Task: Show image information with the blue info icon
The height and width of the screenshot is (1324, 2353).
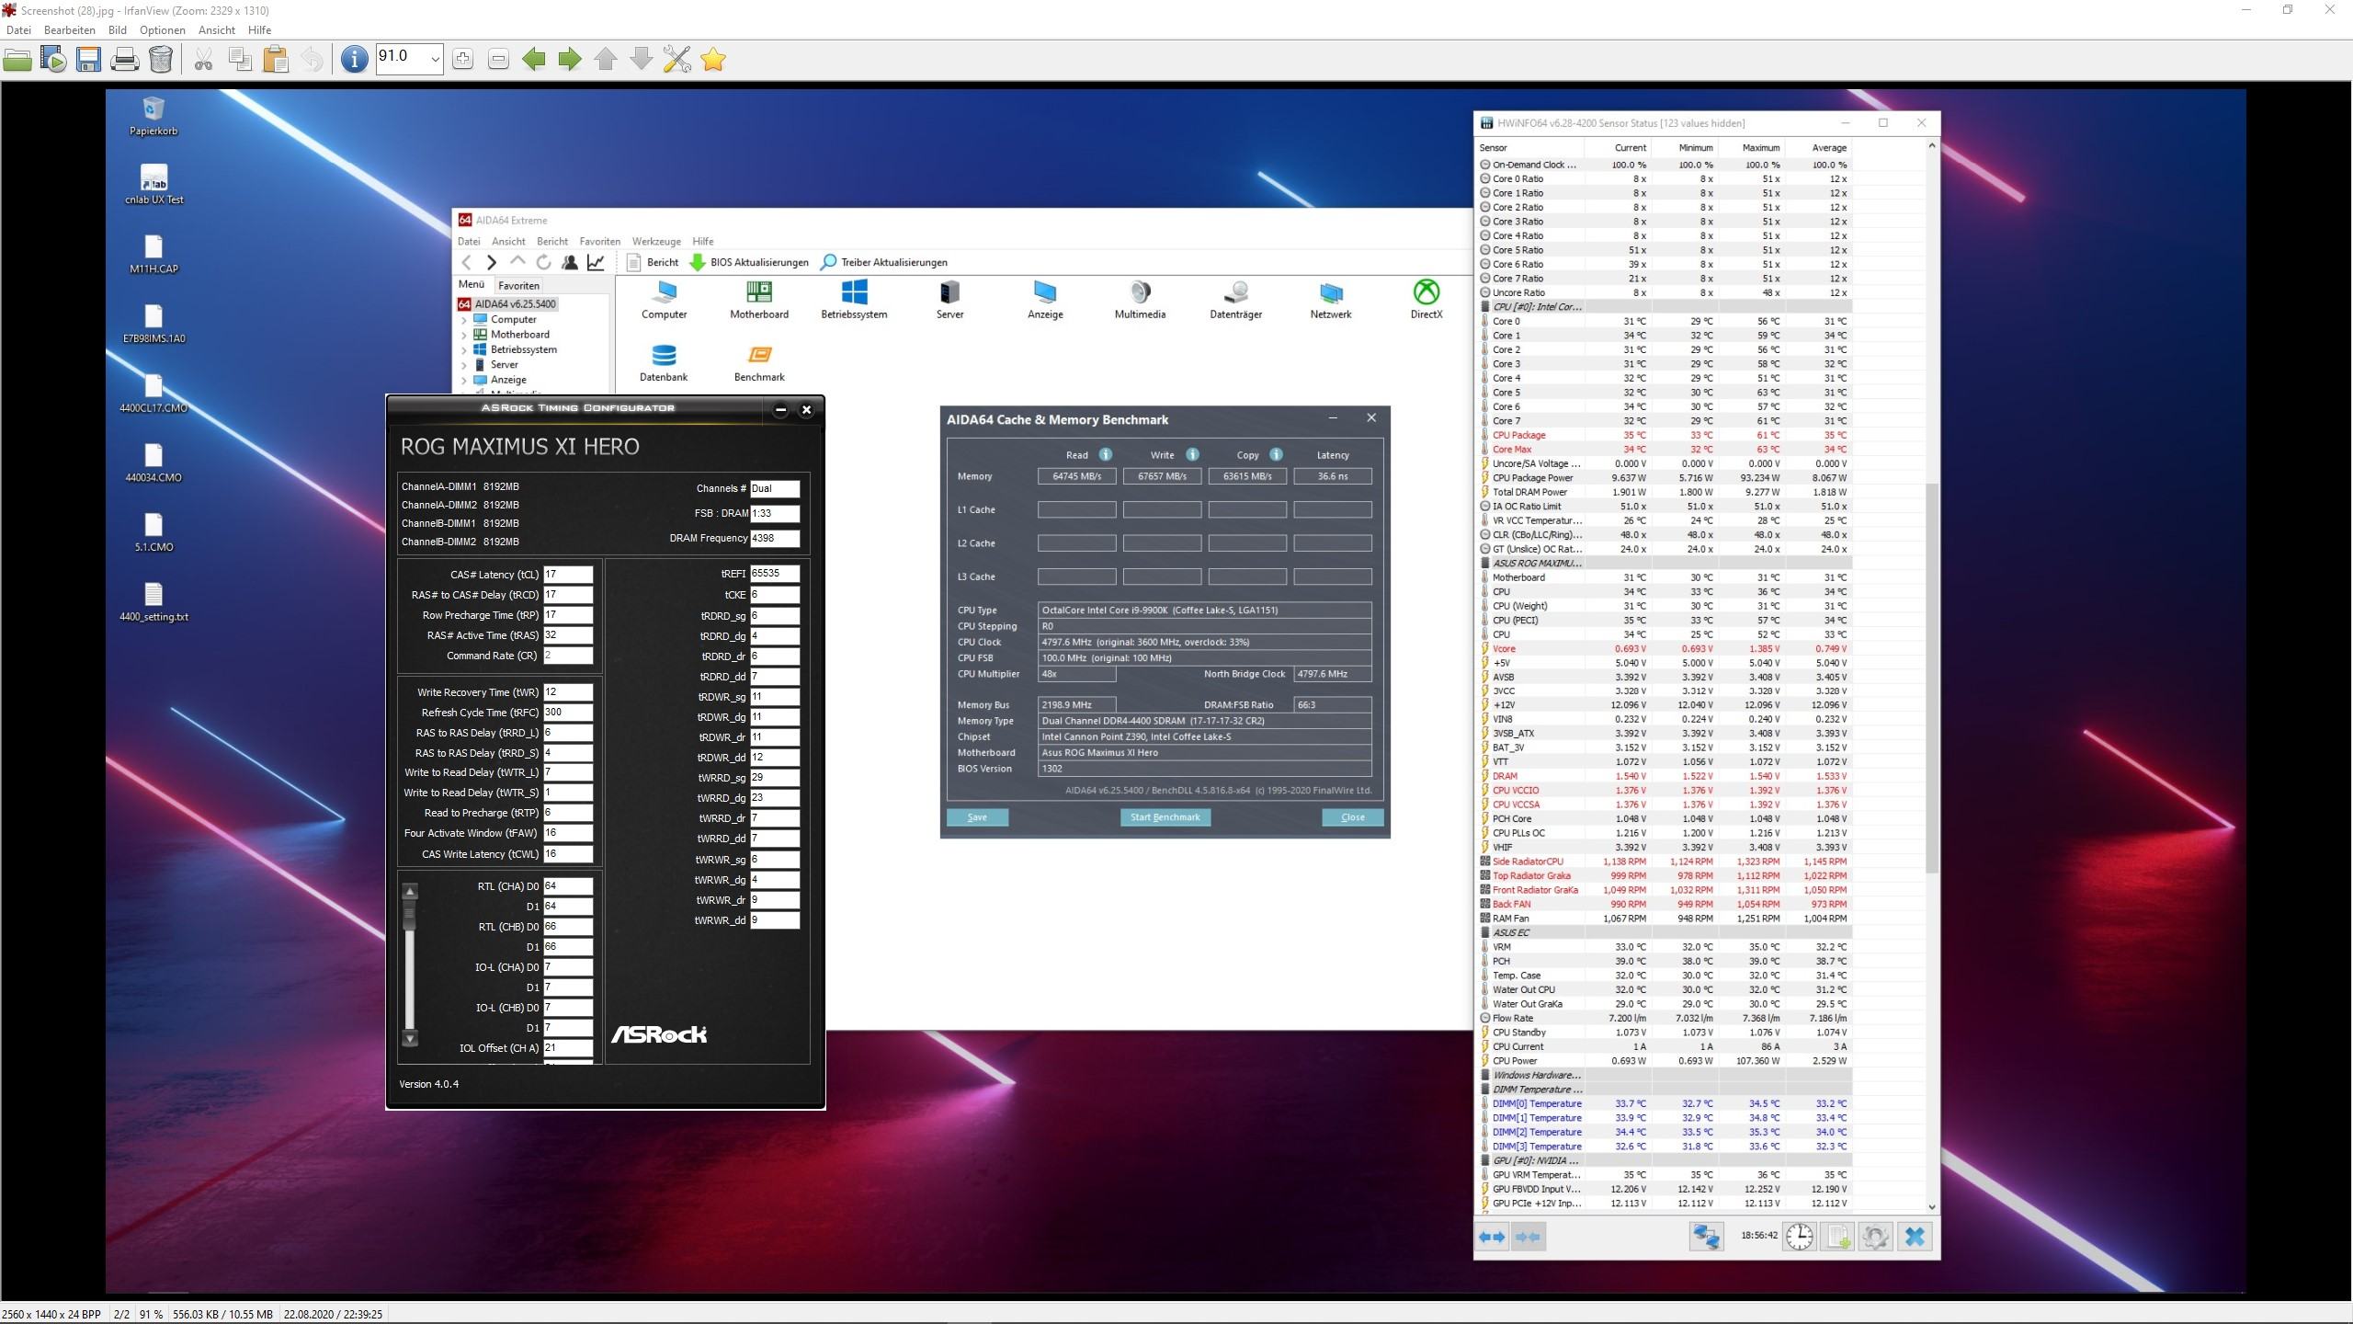Action: tap(354, 60)
